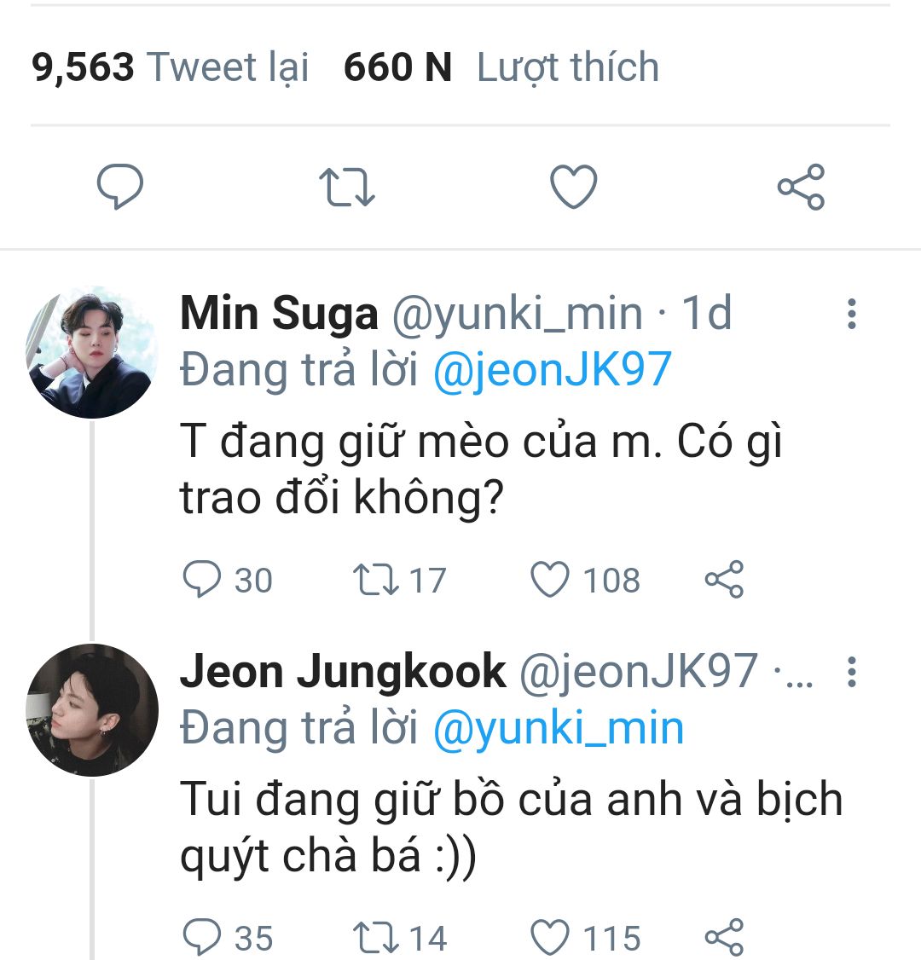Share the main tweet

[801, 187]
